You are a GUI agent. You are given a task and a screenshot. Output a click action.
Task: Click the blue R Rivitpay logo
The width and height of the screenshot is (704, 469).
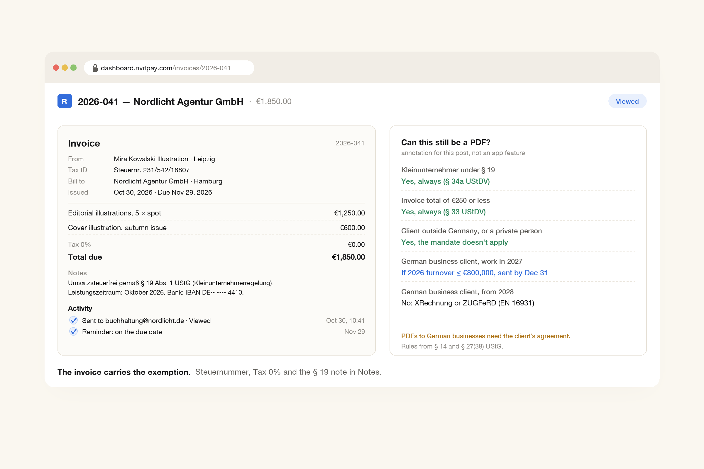[x=64, y=101]
